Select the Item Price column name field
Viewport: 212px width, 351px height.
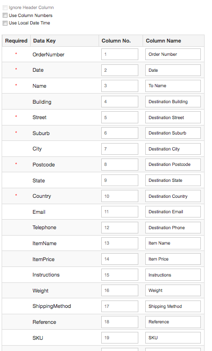point(173,259)
